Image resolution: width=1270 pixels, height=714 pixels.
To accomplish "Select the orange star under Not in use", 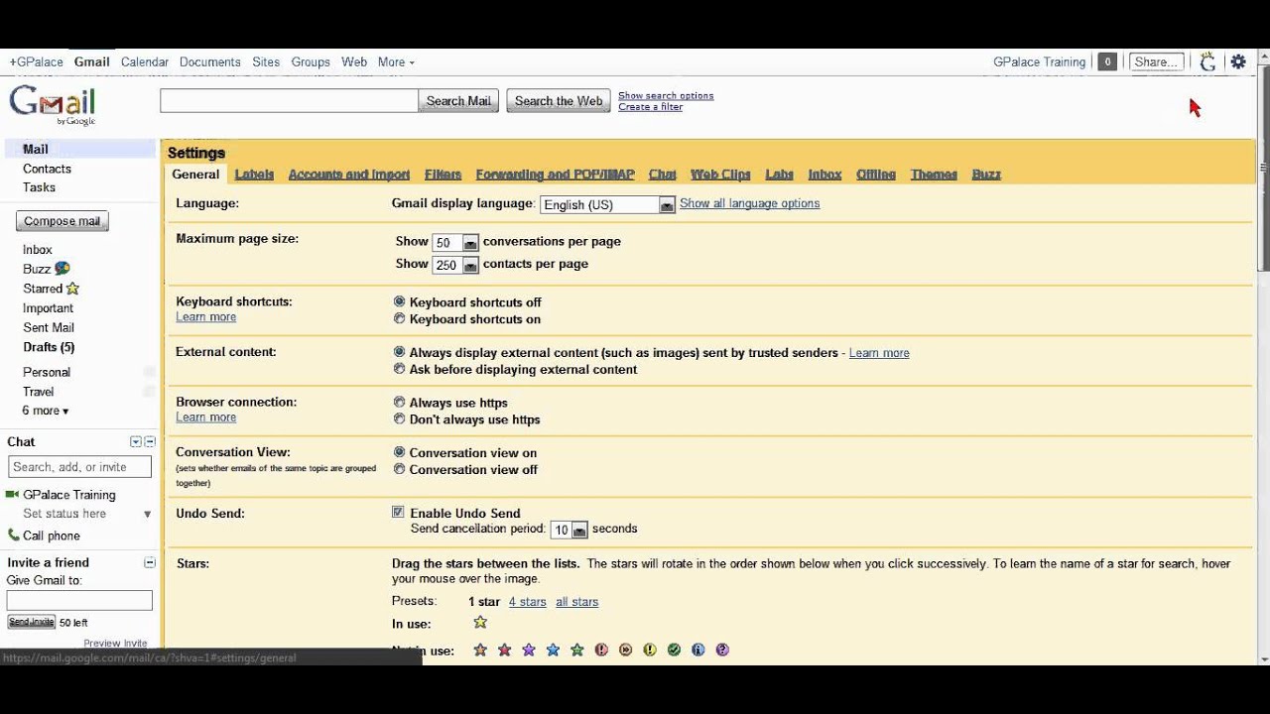I will click(x=480, y=651).
